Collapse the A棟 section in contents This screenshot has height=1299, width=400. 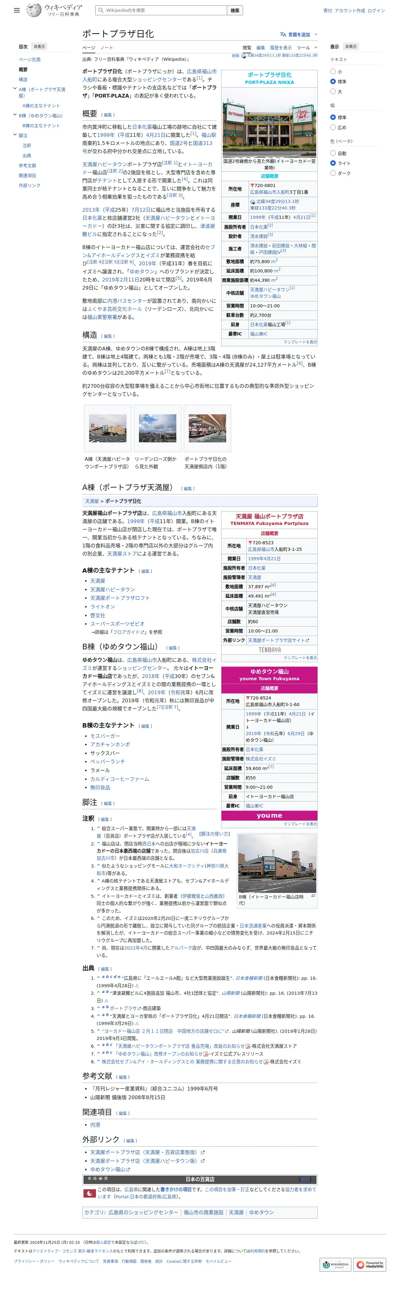tap(15, 89)
